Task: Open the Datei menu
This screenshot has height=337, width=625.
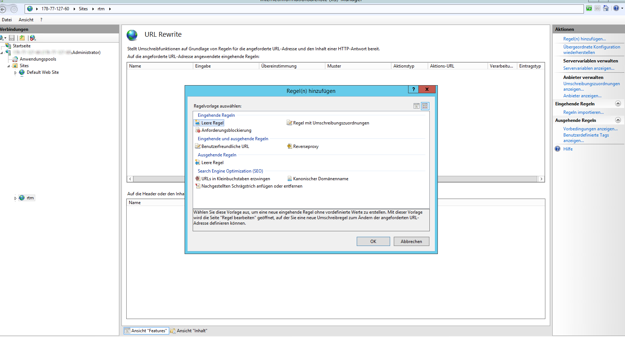Action: (7, 20)
